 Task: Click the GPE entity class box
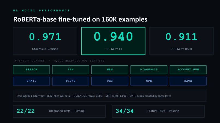coord(149,81)
